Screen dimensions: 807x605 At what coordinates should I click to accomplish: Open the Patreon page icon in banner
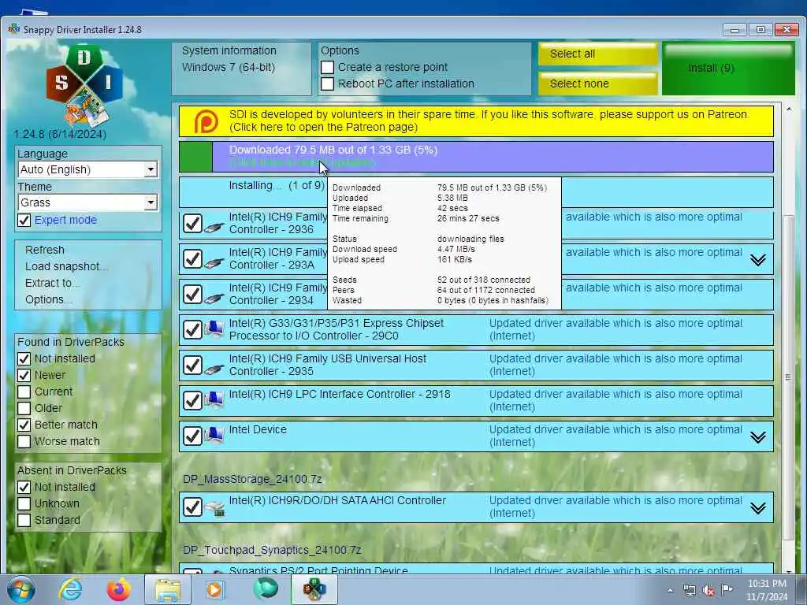click(x=206, y=121)
